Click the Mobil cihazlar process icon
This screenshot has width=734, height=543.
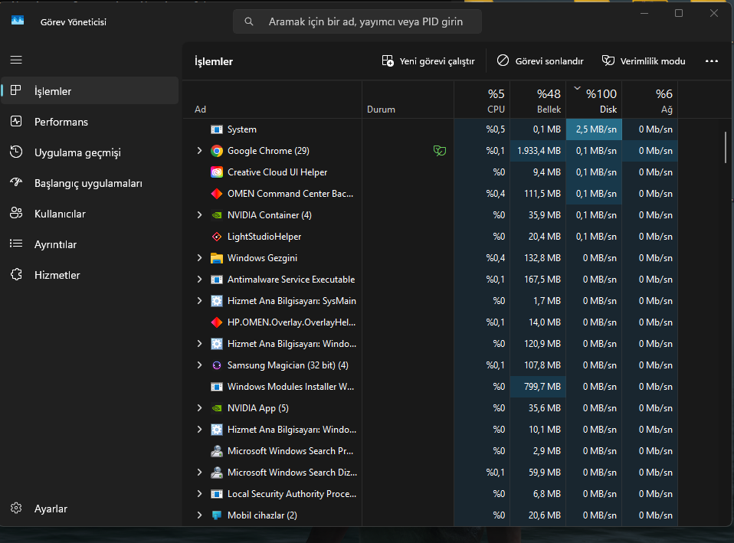click(216, 515)
